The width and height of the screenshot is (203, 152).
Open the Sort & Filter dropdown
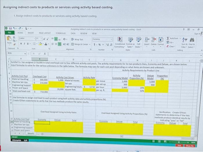[x=184, y=43]
